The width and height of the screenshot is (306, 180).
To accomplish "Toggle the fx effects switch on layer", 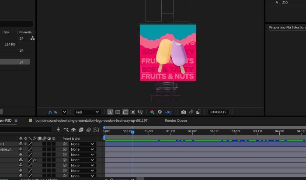I will point(35,160).
